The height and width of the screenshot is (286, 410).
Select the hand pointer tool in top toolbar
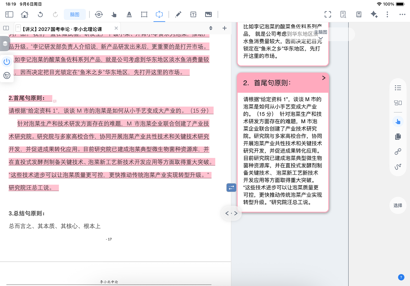[114, 14]
